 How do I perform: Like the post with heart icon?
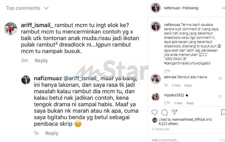point(155,112)
